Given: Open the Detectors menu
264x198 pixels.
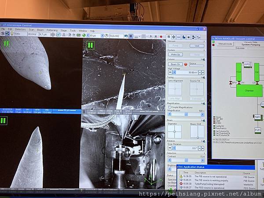Looking at the screenshot, I should 20,29.
